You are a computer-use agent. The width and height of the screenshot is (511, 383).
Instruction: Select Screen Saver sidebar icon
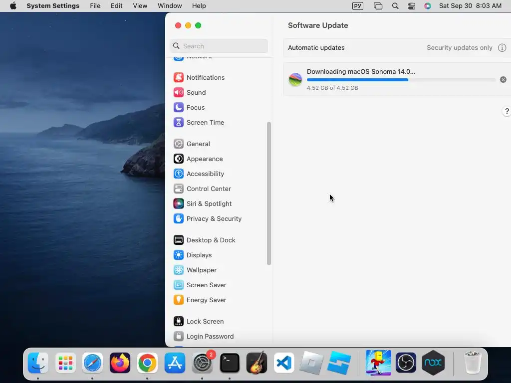(x=178, y=285)
